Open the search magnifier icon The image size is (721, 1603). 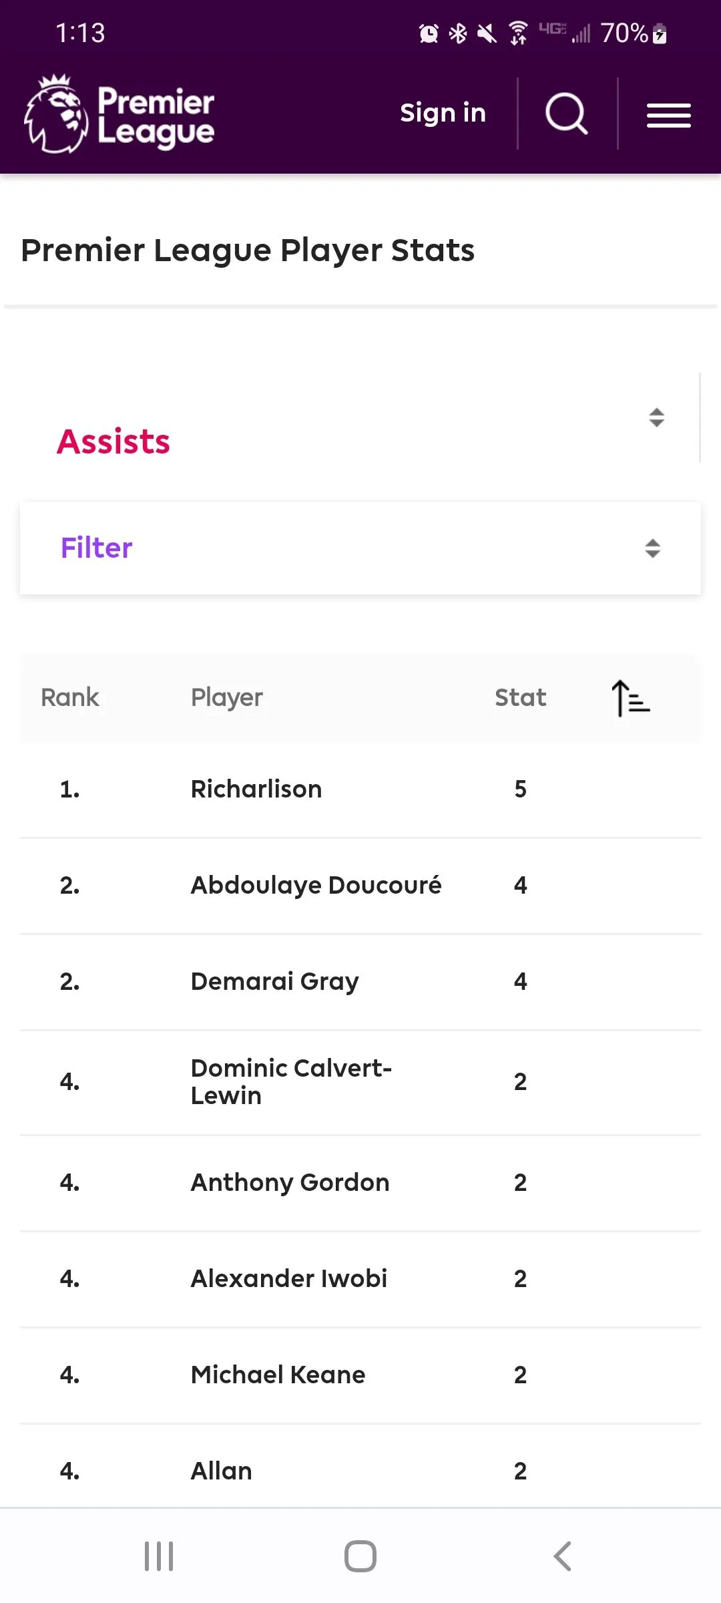566,114
